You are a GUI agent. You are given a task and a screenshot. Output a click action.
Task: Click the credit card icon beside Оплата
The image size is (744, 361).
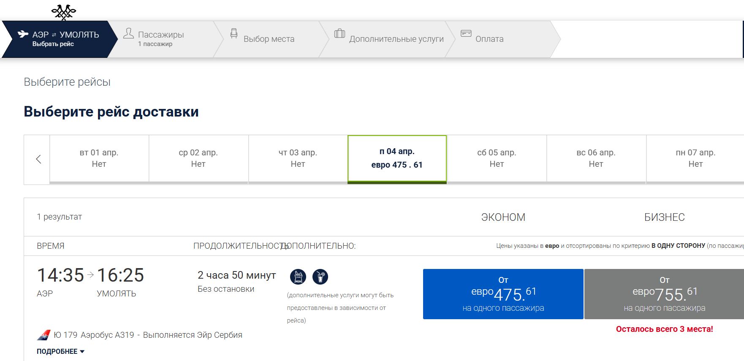[x=466, y=33]
